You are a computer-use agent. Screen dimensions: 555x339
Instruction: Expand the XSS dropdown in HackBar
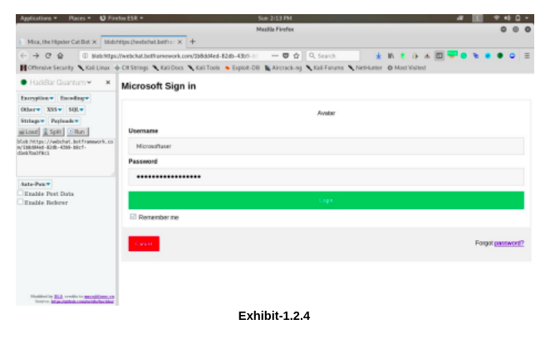pos(54,110)
